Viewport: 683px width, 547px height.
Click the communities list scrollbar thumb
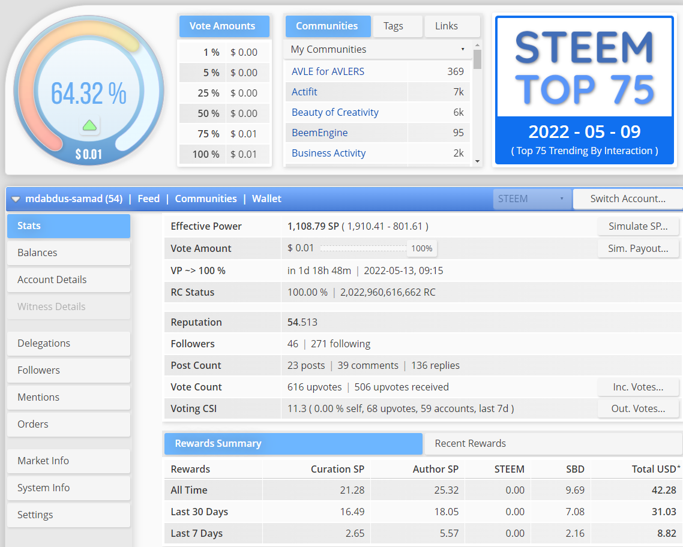477,59
